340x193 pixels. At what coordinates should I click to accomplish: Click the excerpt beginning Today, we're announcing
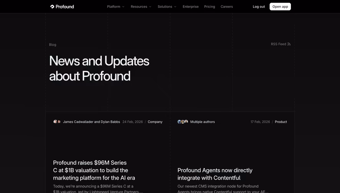coord(98,189)
